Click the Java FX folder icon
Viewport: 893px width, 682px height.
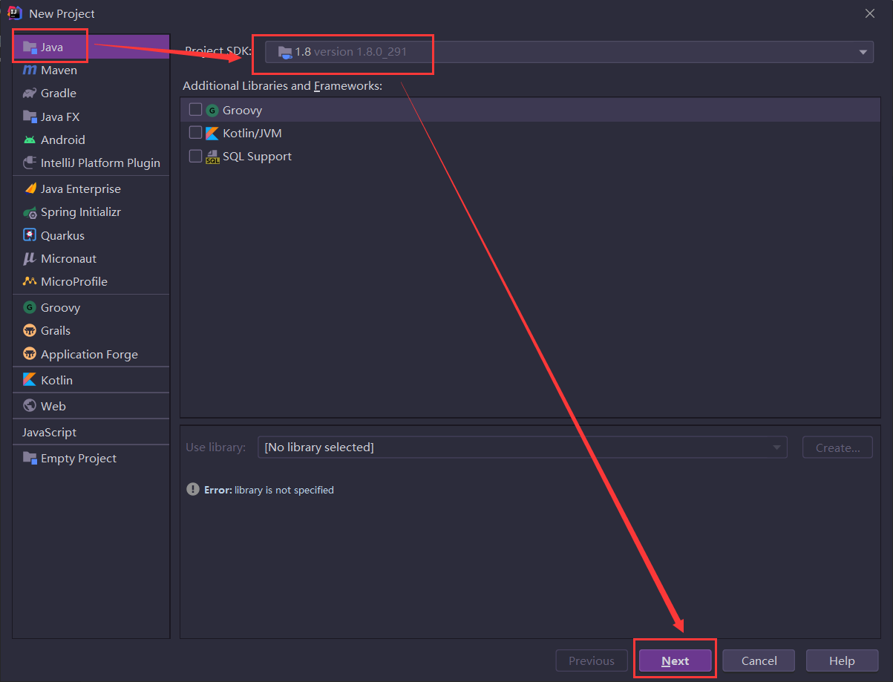coord(30,117)
